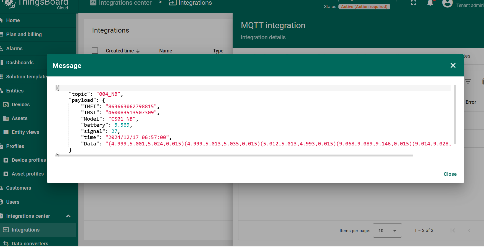Click the Asset profiles icon
Viewport: 484px width, 247px height.
pyautogui.click(x=6, y=174)
